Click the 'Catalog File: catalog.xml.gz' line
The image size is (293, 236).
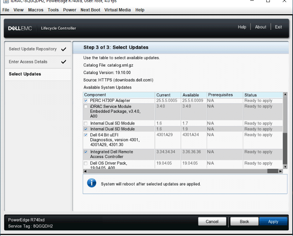(x=108, y=65)
